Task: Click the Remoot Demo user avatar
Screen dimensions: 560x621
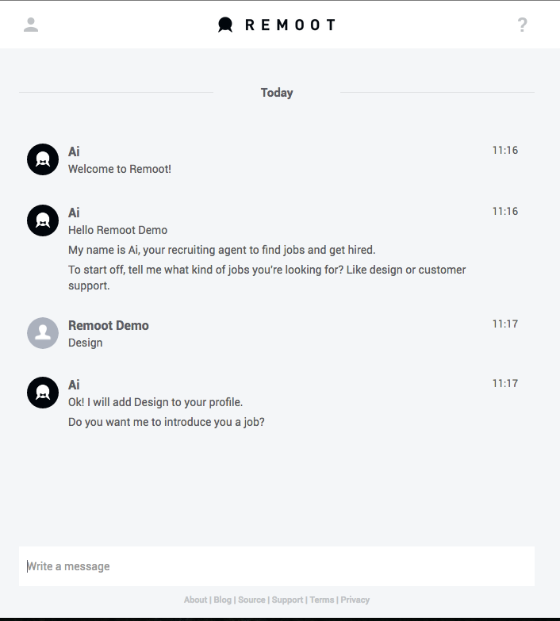Action: (43, 333)
